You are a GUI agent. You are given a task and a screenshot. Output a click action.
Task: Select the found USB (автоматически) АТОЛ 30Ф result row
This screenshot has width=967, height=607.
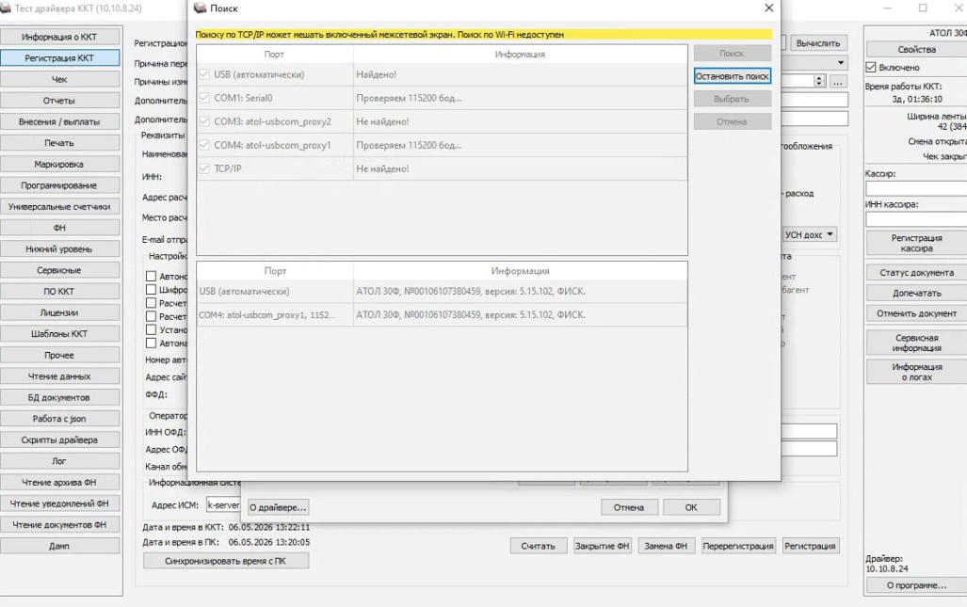pos(442,292)
